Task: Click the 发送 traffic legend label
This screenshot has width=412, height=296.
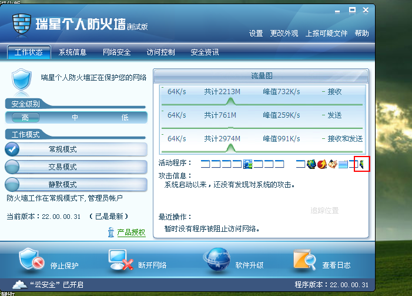Action: (x=334, y=115)
